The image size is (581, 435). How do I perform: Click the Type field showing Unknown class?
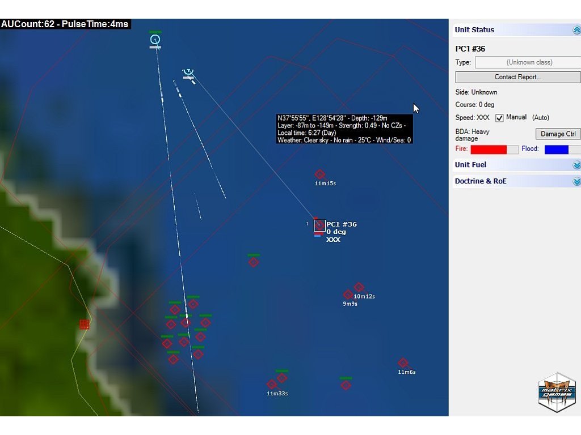tap(528, 62)
